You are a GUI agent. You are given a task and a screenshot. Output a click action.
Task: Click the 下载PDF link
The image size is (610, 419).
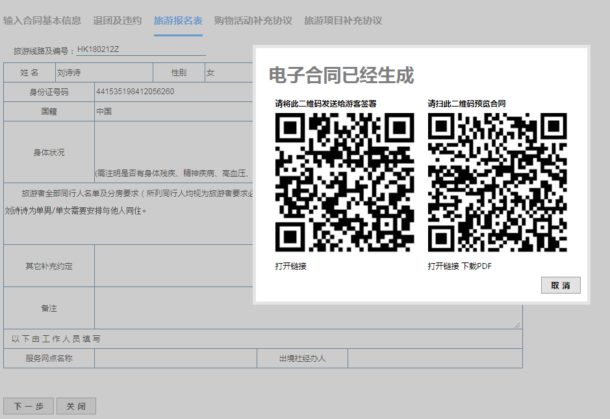pyautogui.click(x=477, y=266)
